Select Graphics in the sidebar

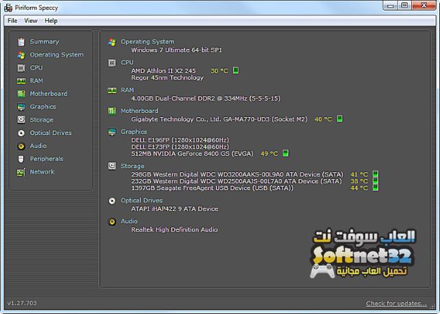pos(43,107)
